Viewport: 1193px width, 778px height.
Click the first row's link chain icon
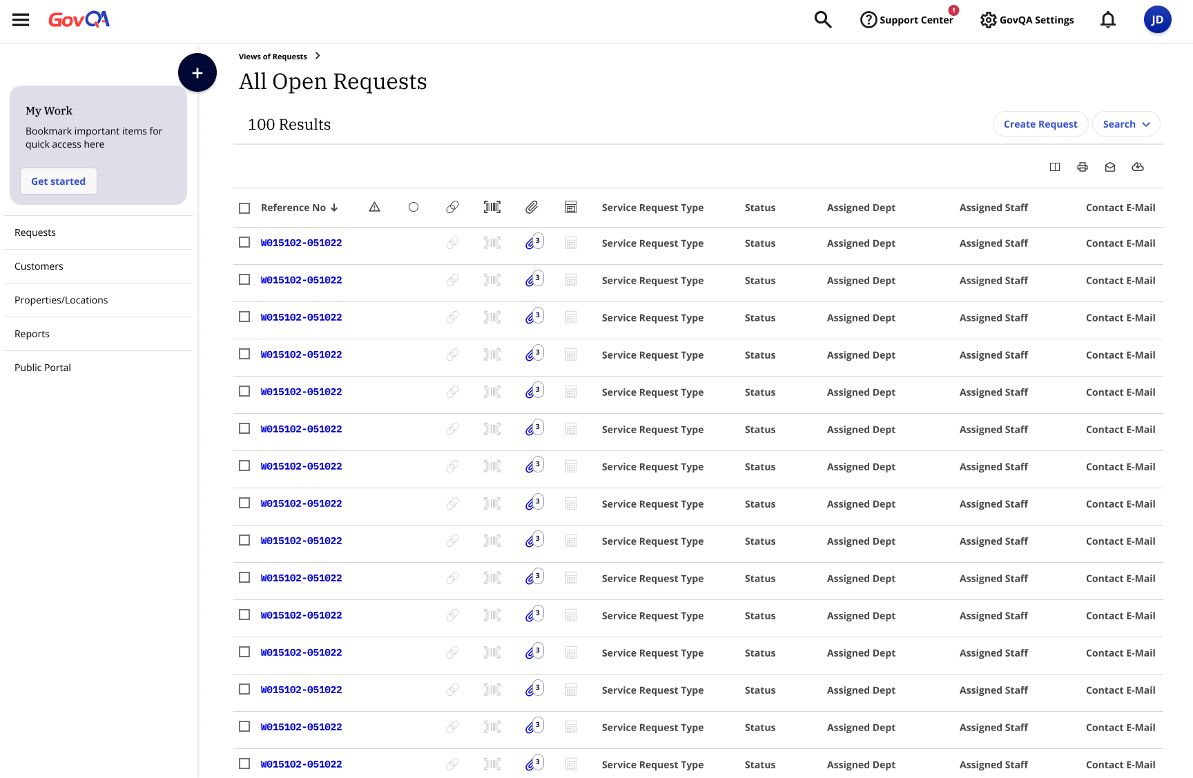(452, 243)
